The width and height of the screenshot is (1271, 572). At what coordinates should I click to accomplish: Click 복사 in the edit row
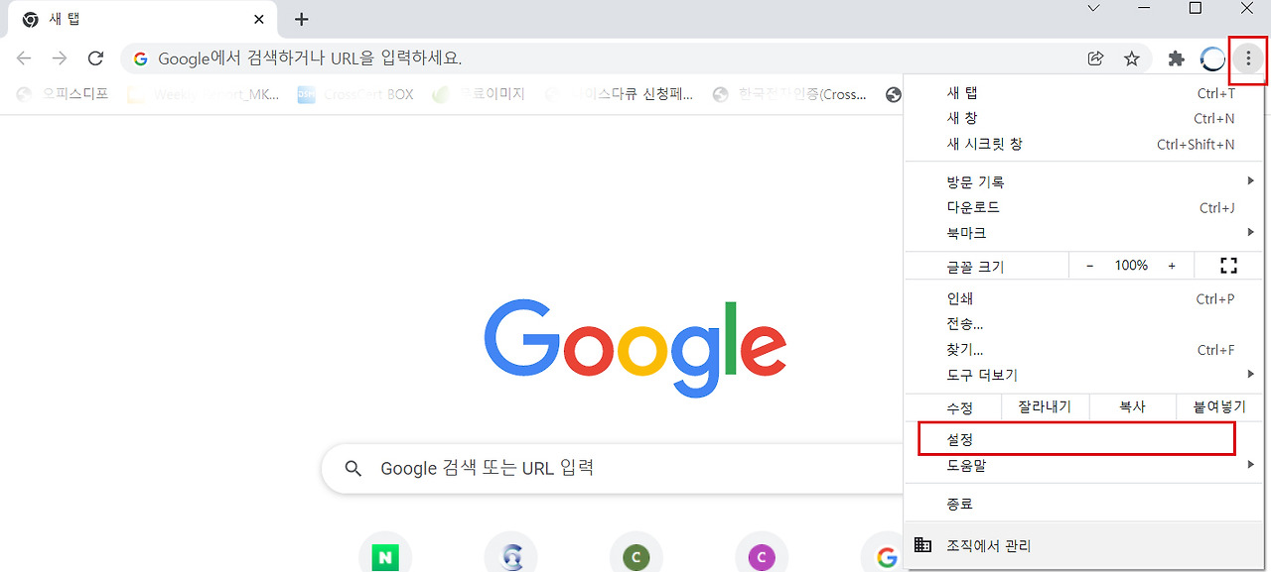1133,407
